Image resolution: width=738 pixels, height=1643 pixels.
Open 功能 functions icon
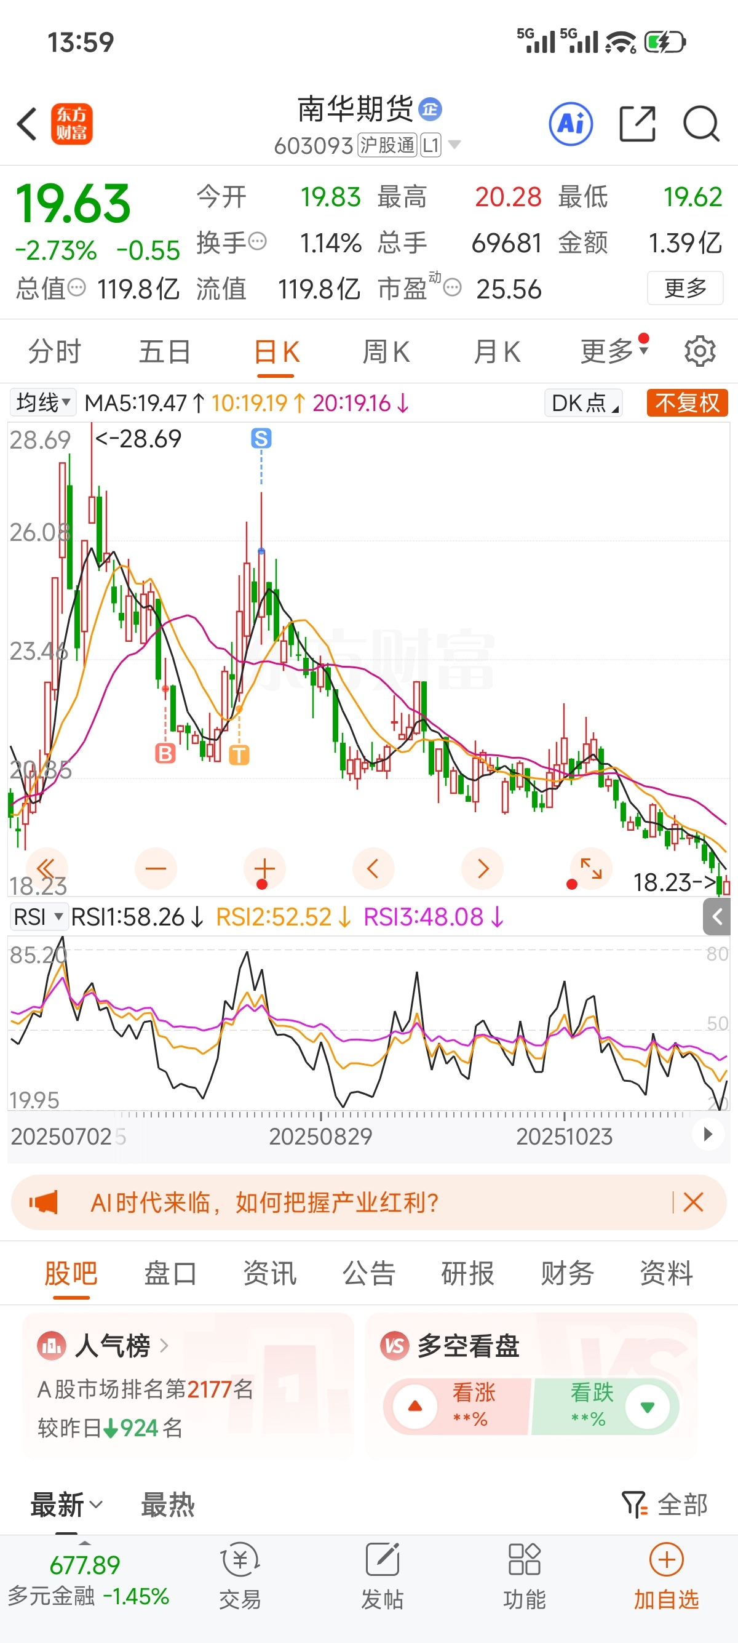pyautogui.click(x=525, y=1575)
